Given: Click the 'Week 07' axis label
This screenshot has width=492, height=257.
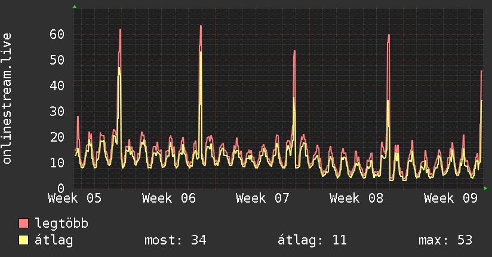Looking at the screenshot, I should (x=263, y=198).
